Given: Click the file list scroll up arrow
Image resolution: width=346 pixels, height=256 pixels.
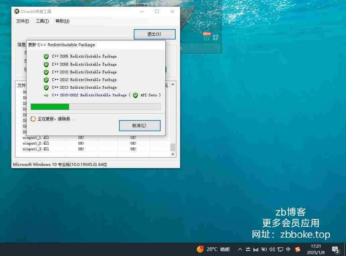Looking at the screenshot, I should 173,85.
